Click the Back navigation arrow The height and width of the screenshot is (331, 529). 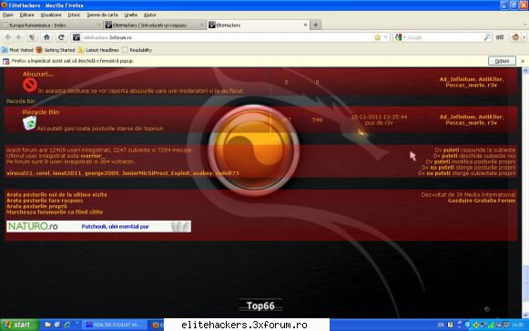[8, 37]
